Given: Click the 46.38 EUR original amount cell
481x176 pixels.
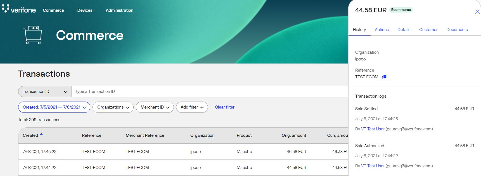Looking at the screenshot, I should 297,152.
